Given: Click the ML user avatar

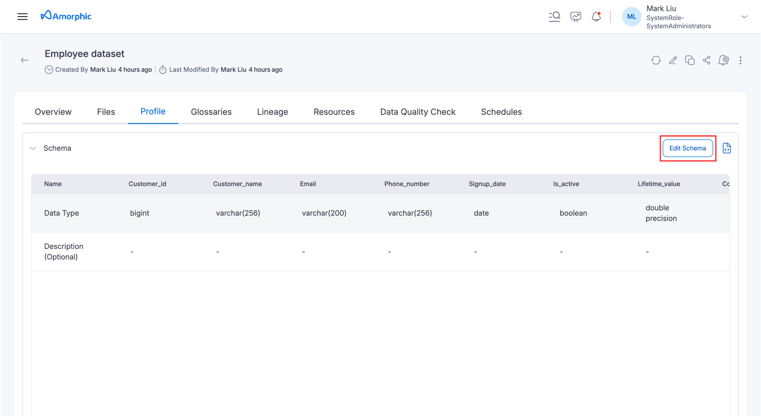Looking at the screenshot, I should (x=631, y=17).
